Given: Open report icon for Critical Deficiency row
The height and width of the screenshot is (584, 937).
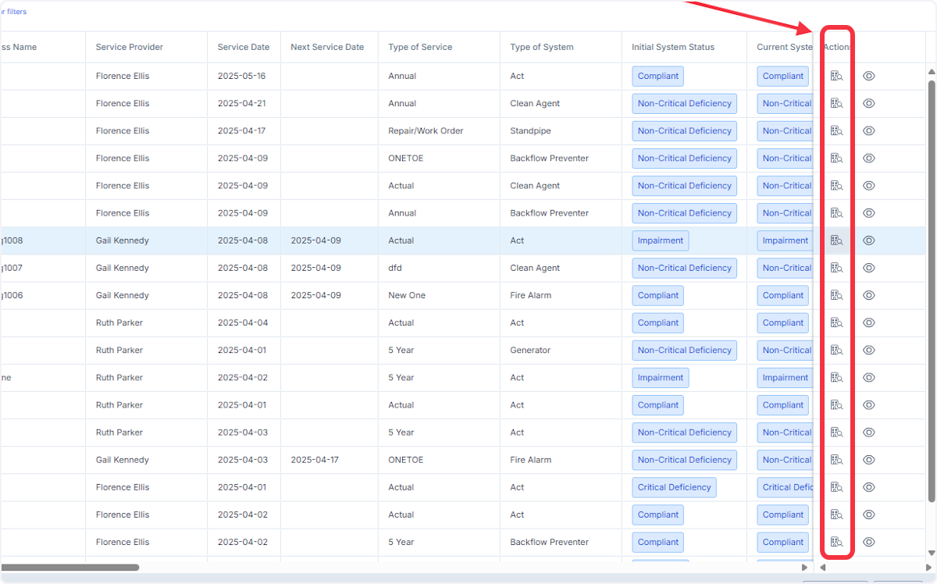Looking at the screenshot, I should click(836, 487).
